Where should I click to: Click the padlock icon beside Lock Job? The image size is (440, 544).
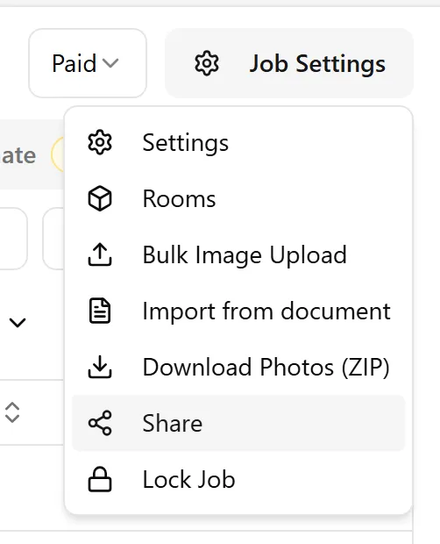(x=100, y=479)
